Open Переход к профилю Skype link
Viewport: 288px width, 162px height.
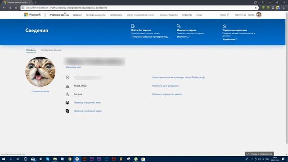(88, 111)
